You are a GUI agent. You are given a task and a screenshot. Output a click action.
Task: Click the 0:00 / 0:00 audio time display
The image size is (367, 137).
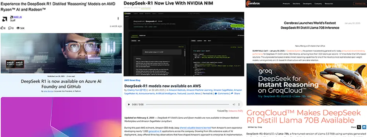pos(138,104)
